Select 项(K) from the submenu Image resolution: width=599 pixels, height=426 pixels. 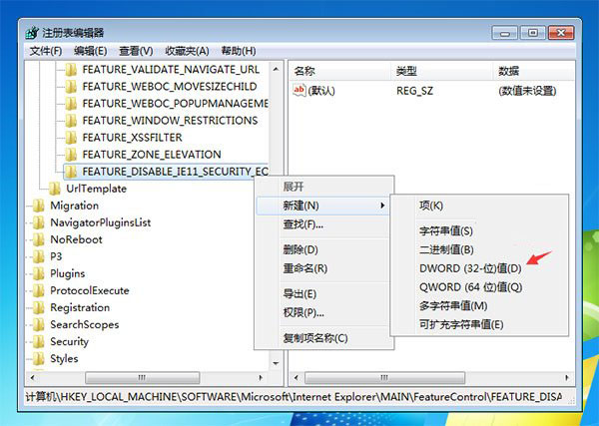(479, 206)
